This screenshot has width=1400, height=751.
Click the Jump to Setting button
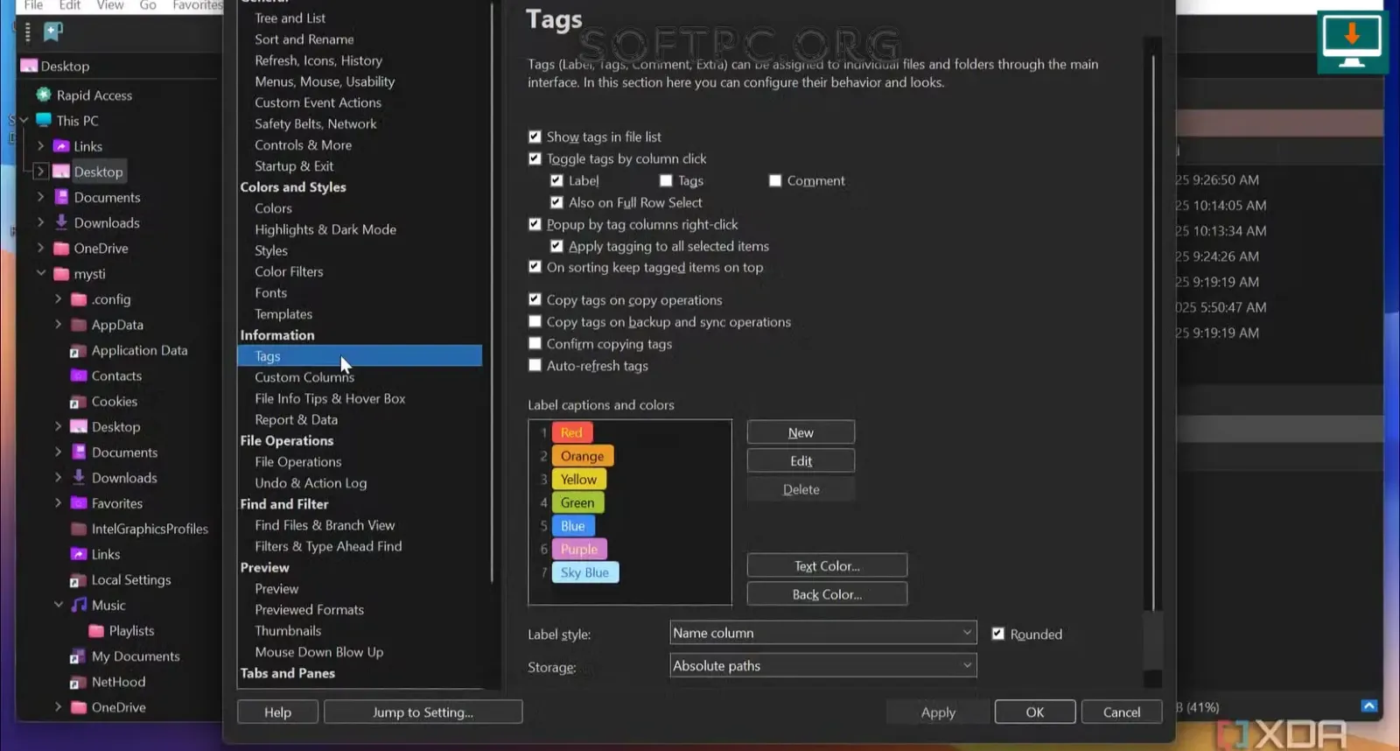(423, 712)
